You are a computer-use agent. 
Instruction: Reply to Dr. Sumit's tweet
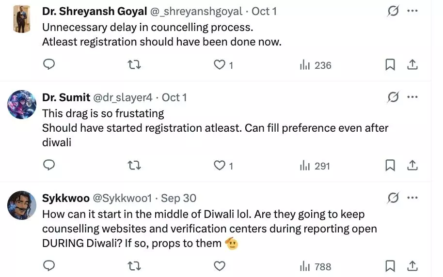coord(49,166)
